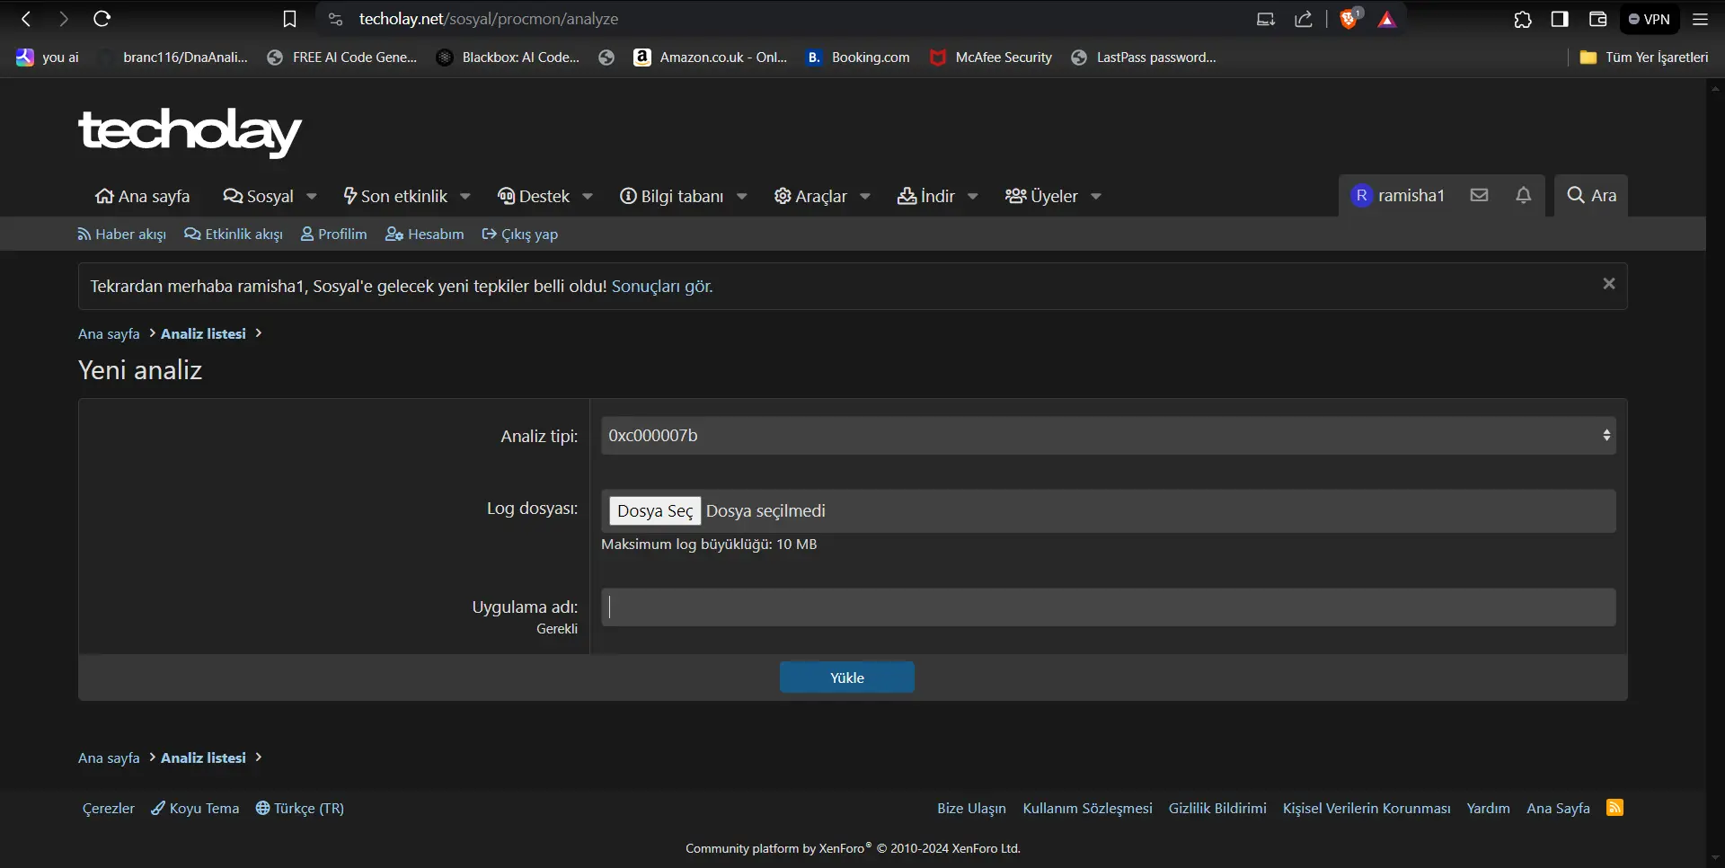Open the branc116/DnaAnali... bookmark

[x=173, y=58]
